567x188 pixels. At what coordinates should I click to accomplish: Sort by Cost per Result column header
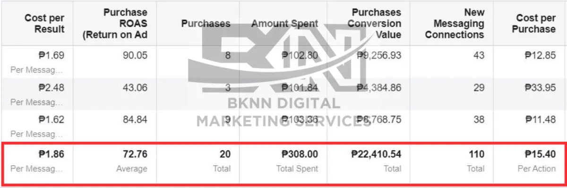[x=44, y=24]
